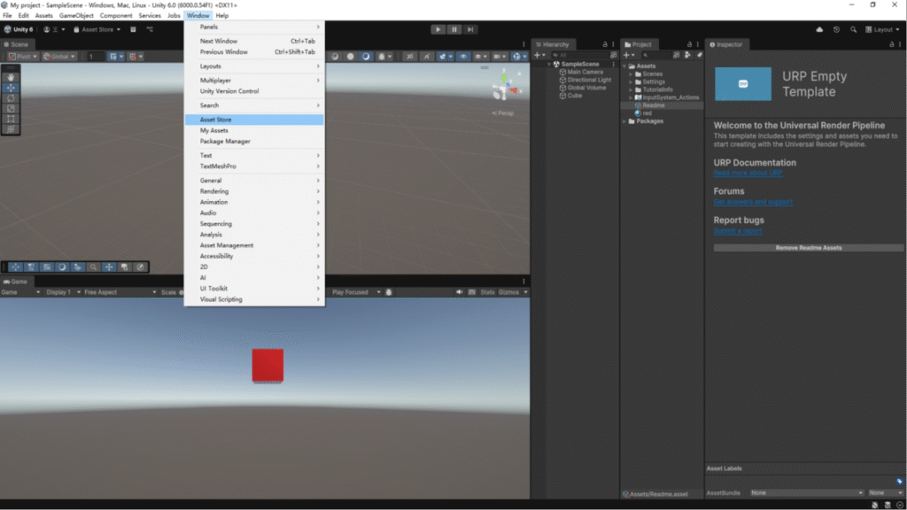
Task: Open the Help menu
Action: tap(222, 16)
